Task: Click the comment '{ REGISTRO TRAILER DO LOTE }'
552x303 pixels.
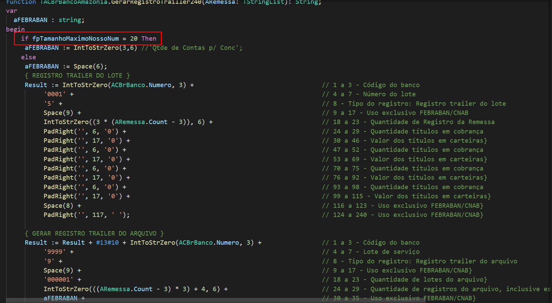Action: [77, 76]
